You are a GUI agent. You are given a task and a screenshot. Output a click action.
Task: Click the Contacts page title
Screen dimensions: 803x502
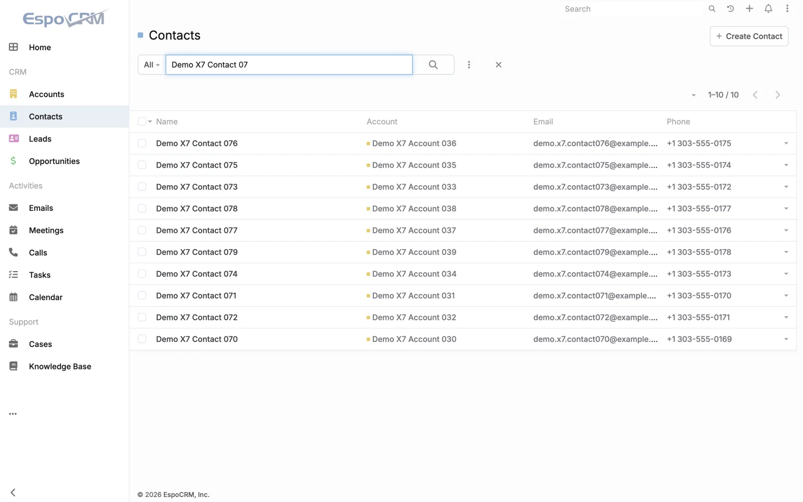(175, 35)
